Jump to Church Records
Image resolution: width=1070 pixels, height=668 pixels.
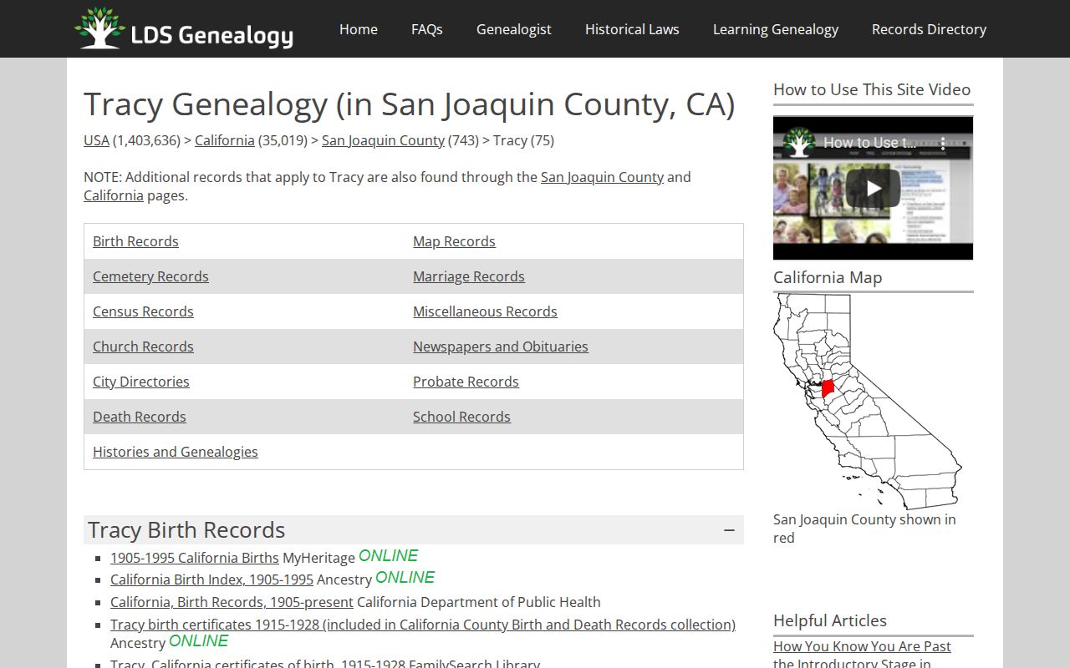point(143,347)
